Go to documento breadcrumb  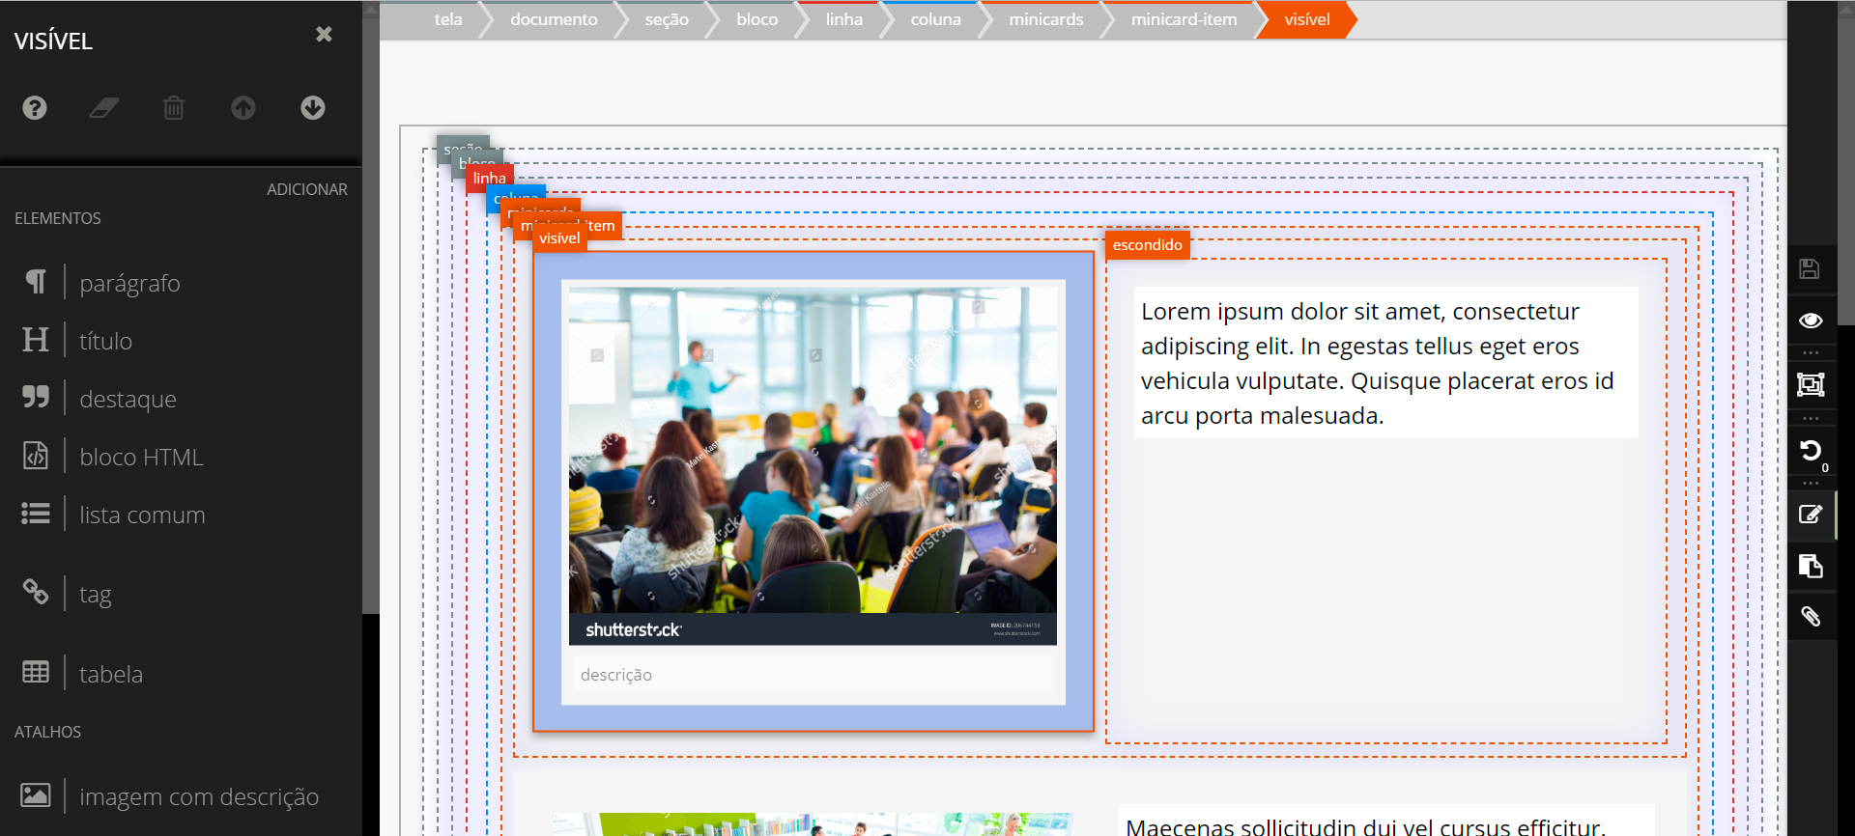click(x=554, y=19)
